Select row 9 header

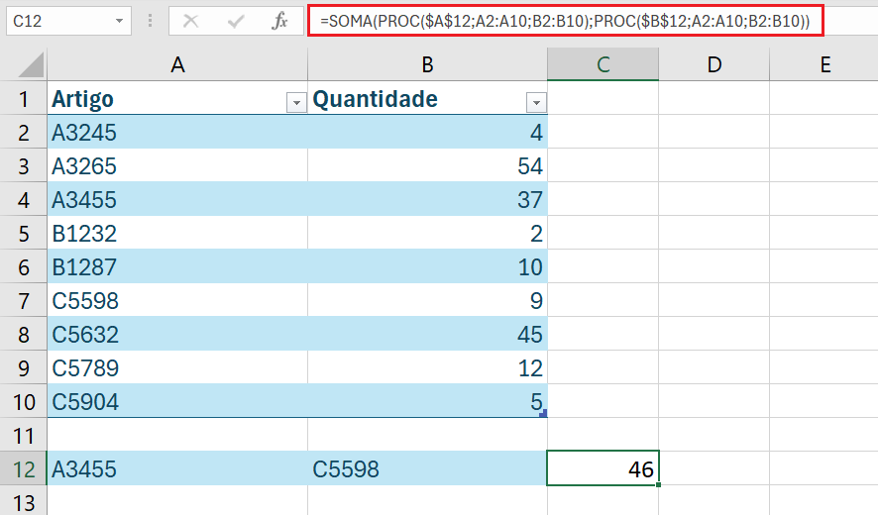(24, 367)
